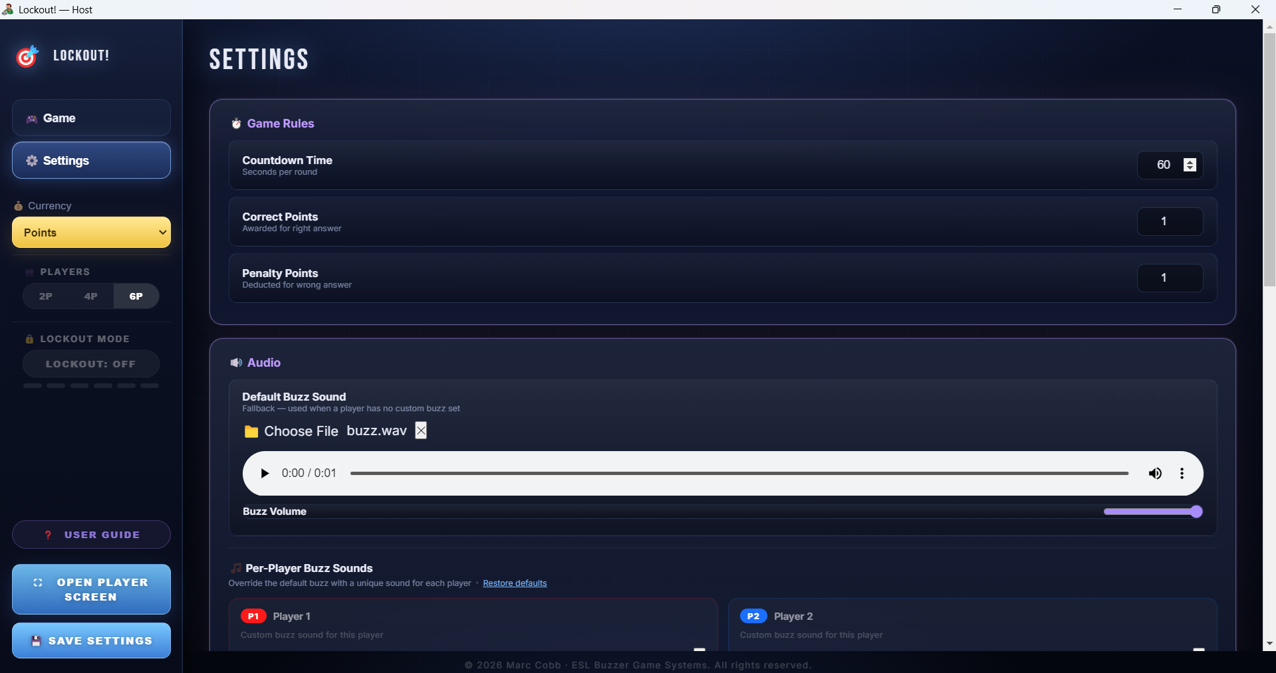Image resolution: width=1276 pixels, height=673 pixels.
Task: Open the Settings sidebar tab
Action: (91, 160)
